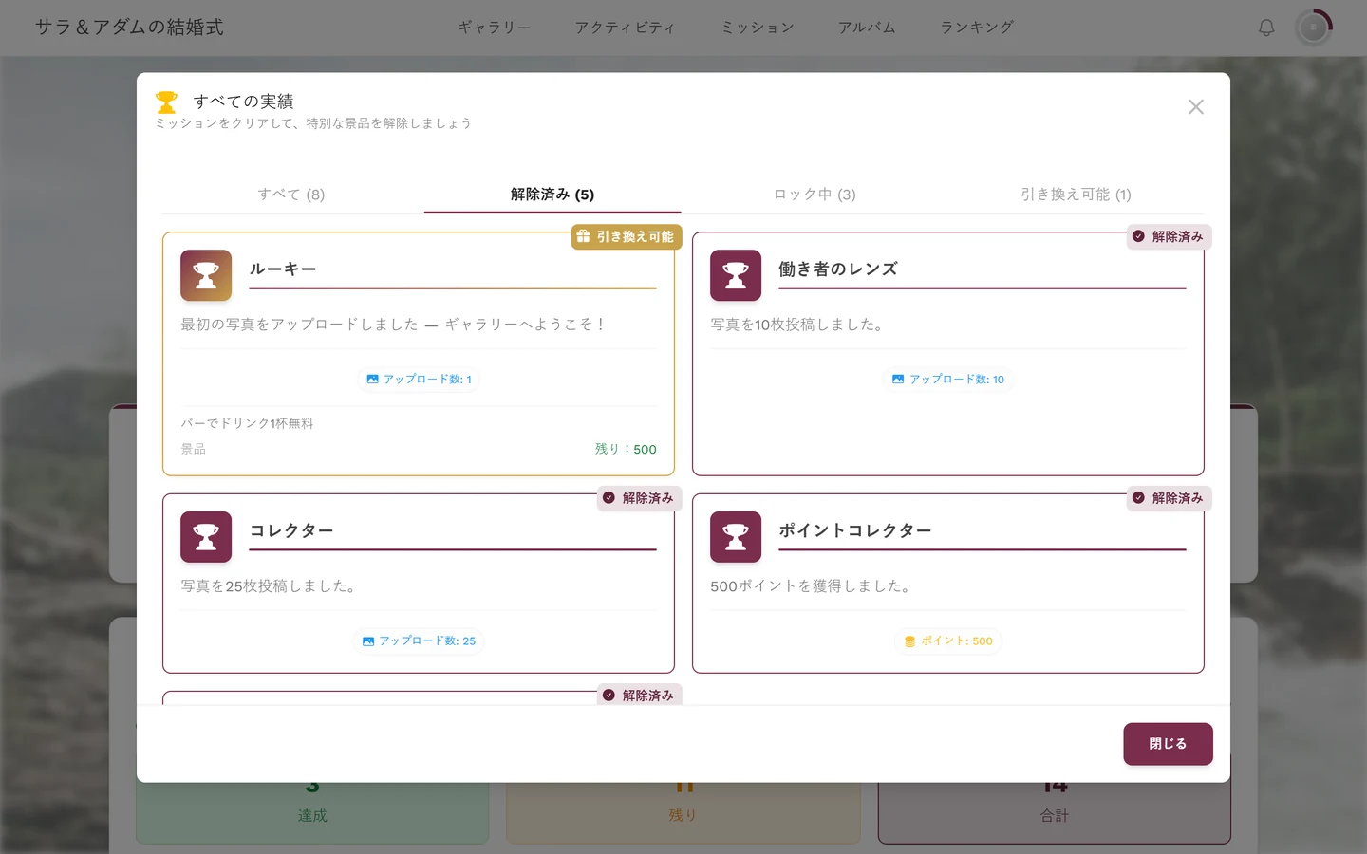Click the ルーキー trophy icon
Viewport: 1367px width, 854px height.
pos(206,275)
